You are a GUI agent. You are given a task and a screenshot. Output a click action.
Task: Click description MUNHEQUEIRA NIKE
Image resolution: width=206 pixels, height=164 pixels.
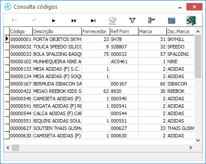pyautogui.click(x=57, y=61)
